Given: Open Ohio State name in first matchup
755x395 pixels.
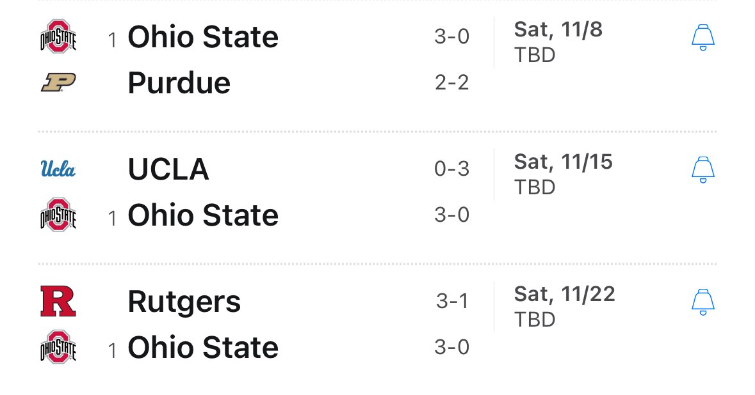Looking at the screenshot, I should click(203, 37).
